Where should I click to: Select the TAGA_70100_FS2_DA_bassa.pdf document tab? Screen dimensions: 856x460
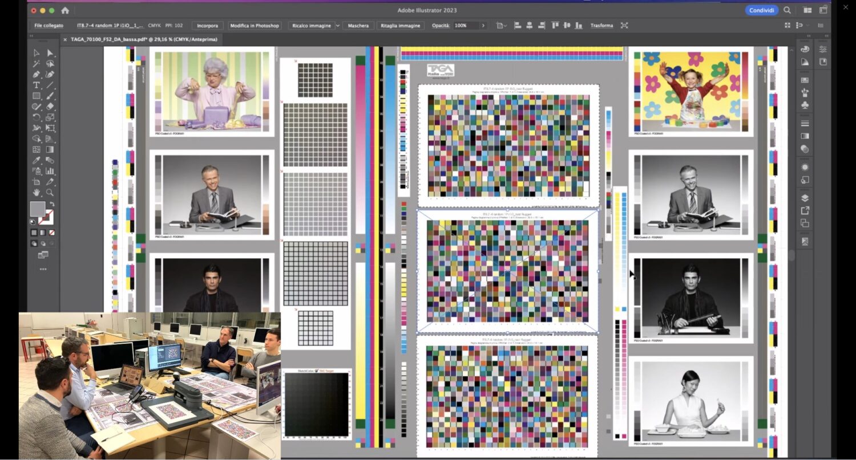pos(139,39)
